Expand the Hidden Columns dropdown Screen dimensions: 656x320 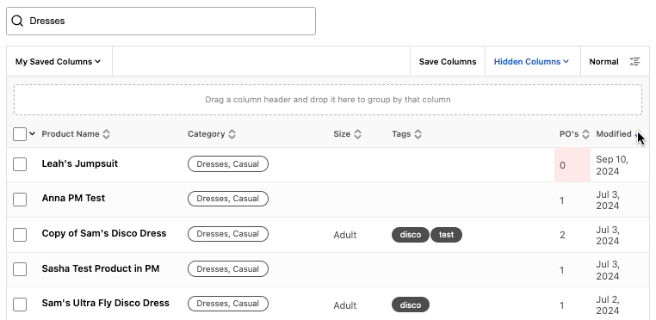(x=532, y=61)
